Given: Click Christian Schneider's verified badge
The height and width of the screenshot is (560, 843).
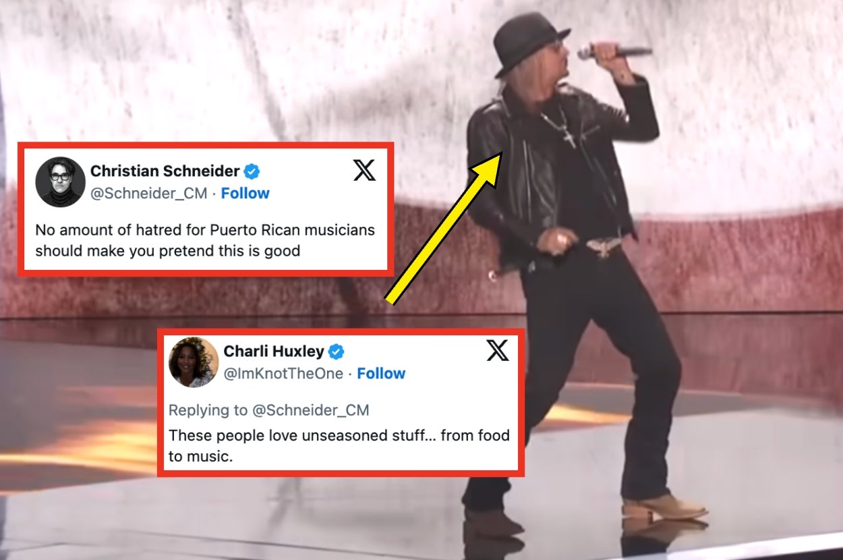Looking at the screenshot, I should point(252,171).
